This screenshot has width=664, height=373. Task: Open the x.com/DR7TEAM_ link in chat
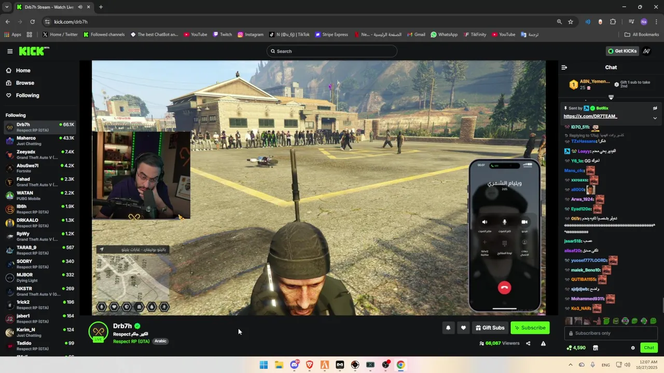[590, 117]
